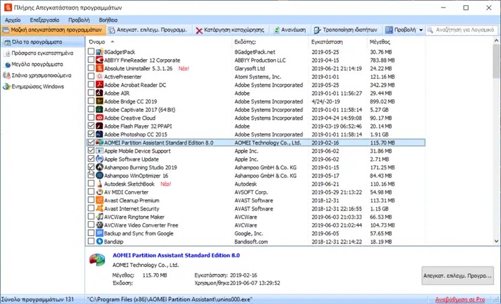Click the ABBYY FineReader 12 Corporate icon
501x304 pixels.
coord(100,60)
